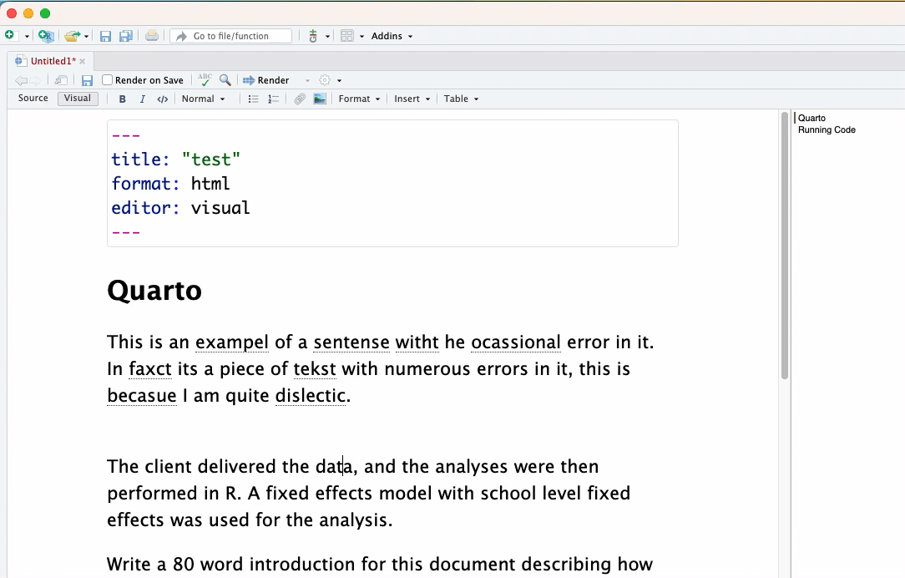Image resolution: width=905 pixels, height=578 pixels.
Task: Open the Table menu
Action: (461, 99)
